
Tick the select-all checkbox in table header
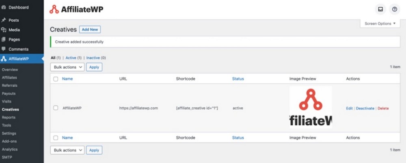(56, 79)
